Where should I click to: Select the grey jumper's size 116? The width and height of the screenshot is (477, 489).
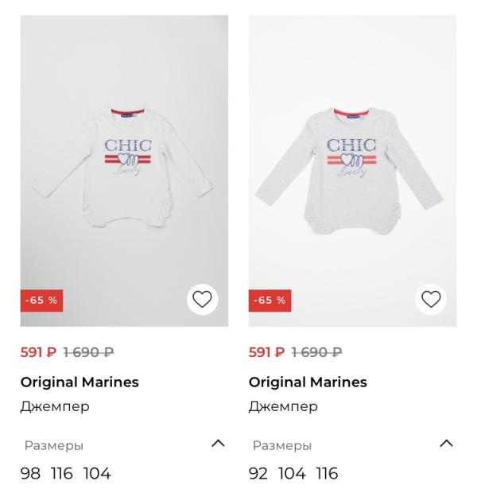click(x=327, y=473)
